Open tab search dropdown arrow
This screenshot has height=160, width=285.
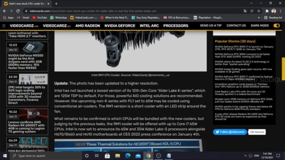[251, 3]
